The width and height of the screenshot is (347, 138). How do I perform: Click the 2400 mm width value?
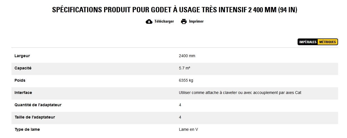pyautogui.click(x=187, y=56)
